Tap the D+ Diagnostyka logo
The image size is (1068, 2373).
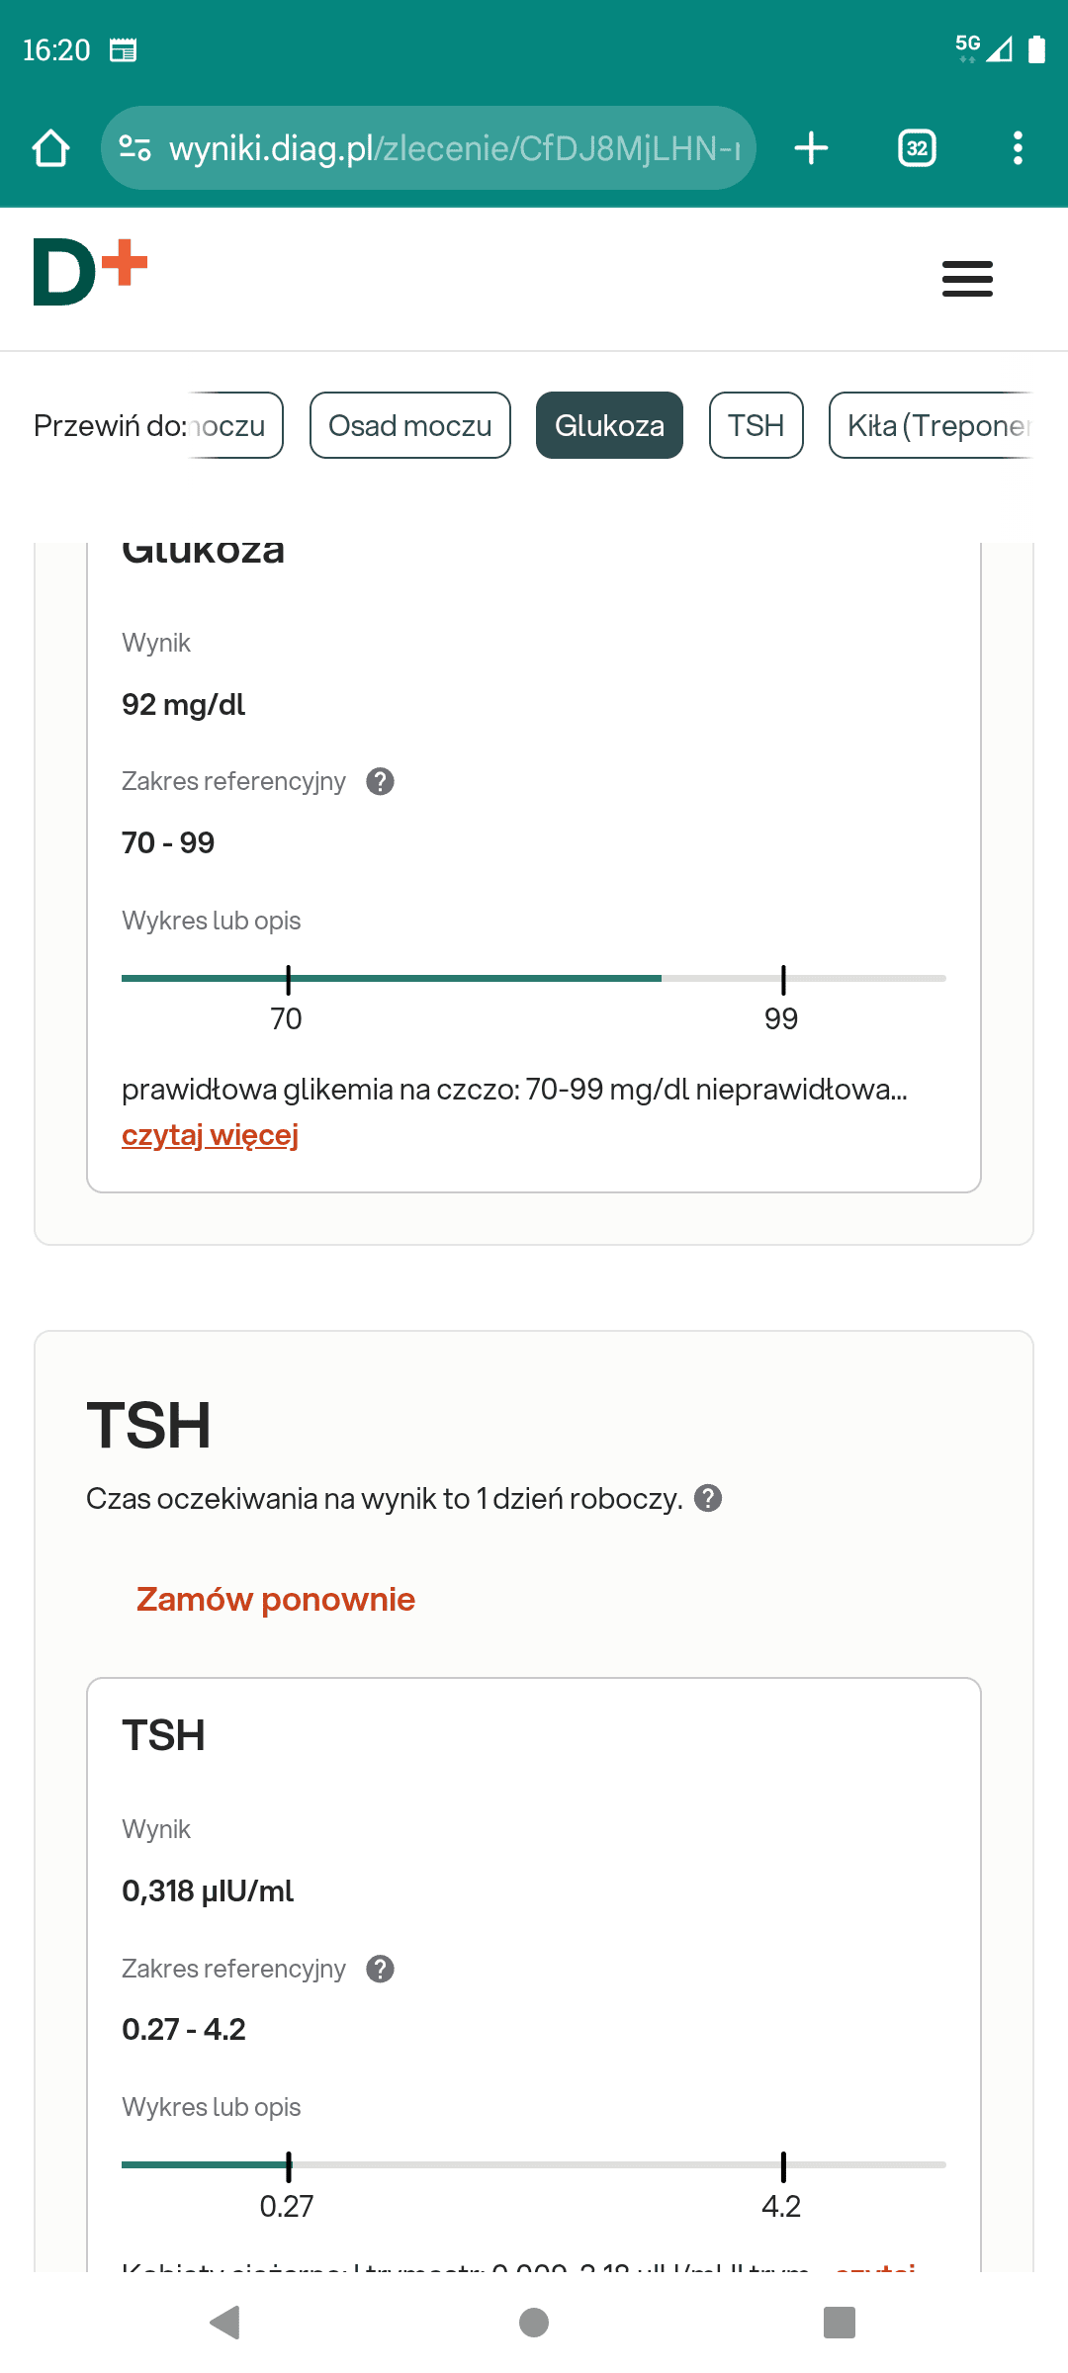coord(90,272)
